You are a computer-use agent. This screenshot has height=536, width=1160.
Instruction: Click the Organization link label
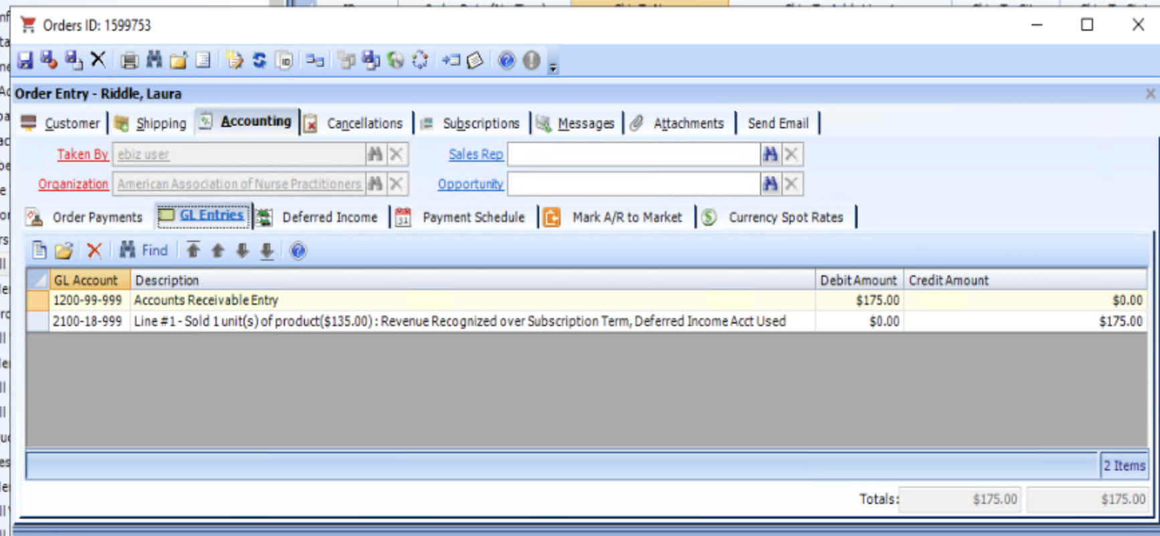pyautogui.click(x=73, y=184)
